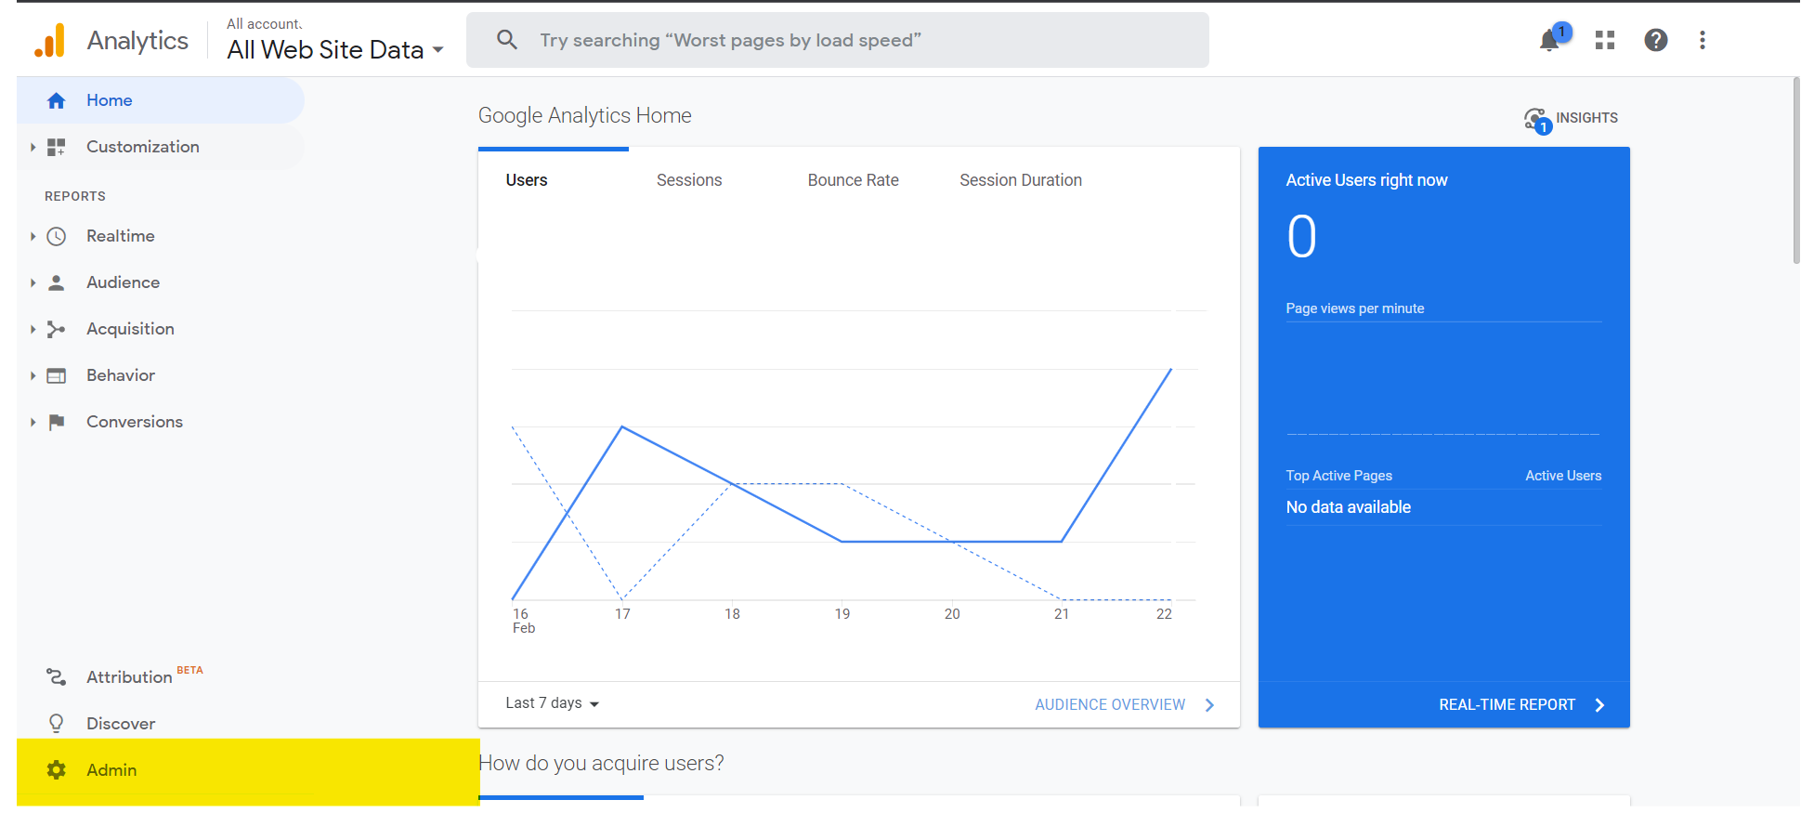
Task: Click the page vertical scrollbar
Action: [1796, 172]
